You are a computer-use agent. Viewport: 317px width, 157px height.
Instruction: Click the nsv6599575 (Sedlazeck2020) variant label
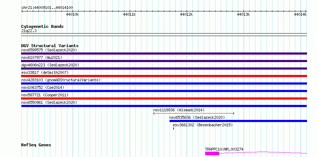click(49, 50)
